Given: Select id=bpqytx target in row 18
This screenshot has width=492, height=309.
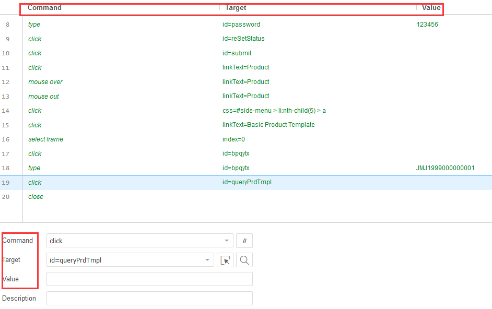Looking at the screenshot, I should tap(236, 168).
